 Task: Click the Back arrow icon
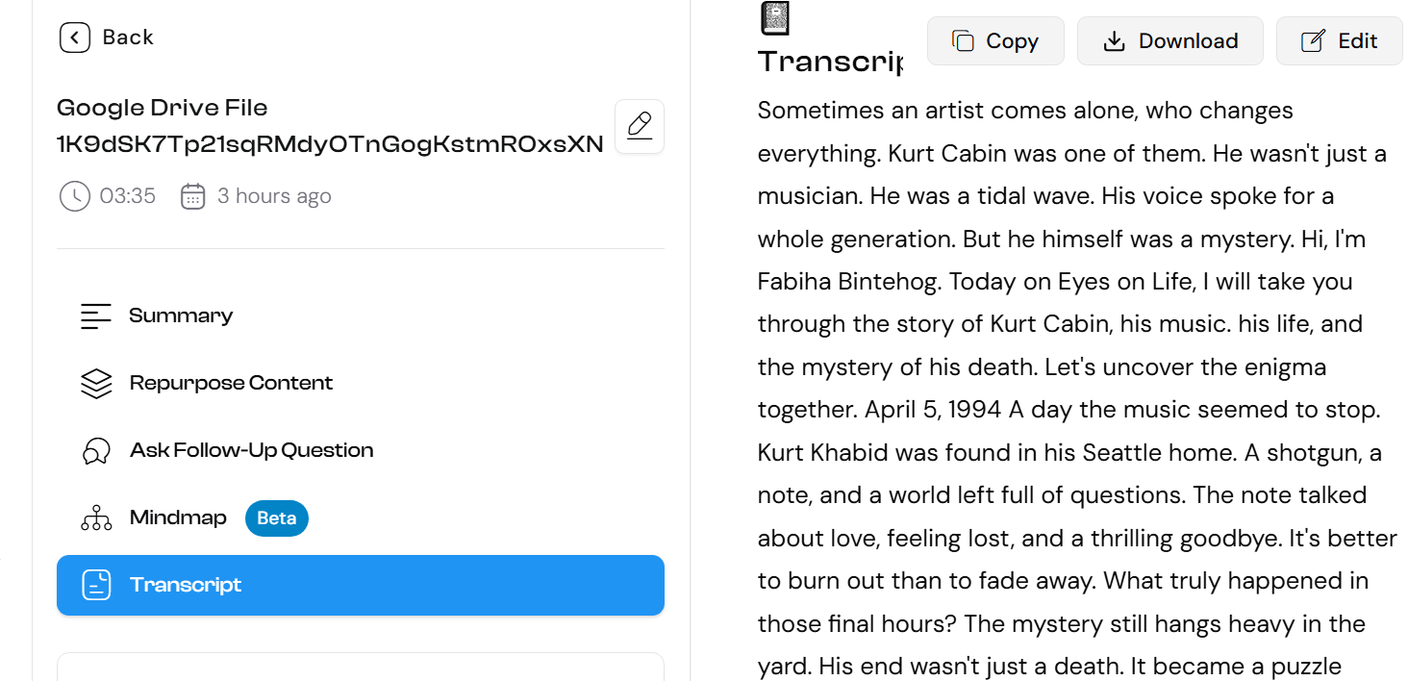click(75, 38)
